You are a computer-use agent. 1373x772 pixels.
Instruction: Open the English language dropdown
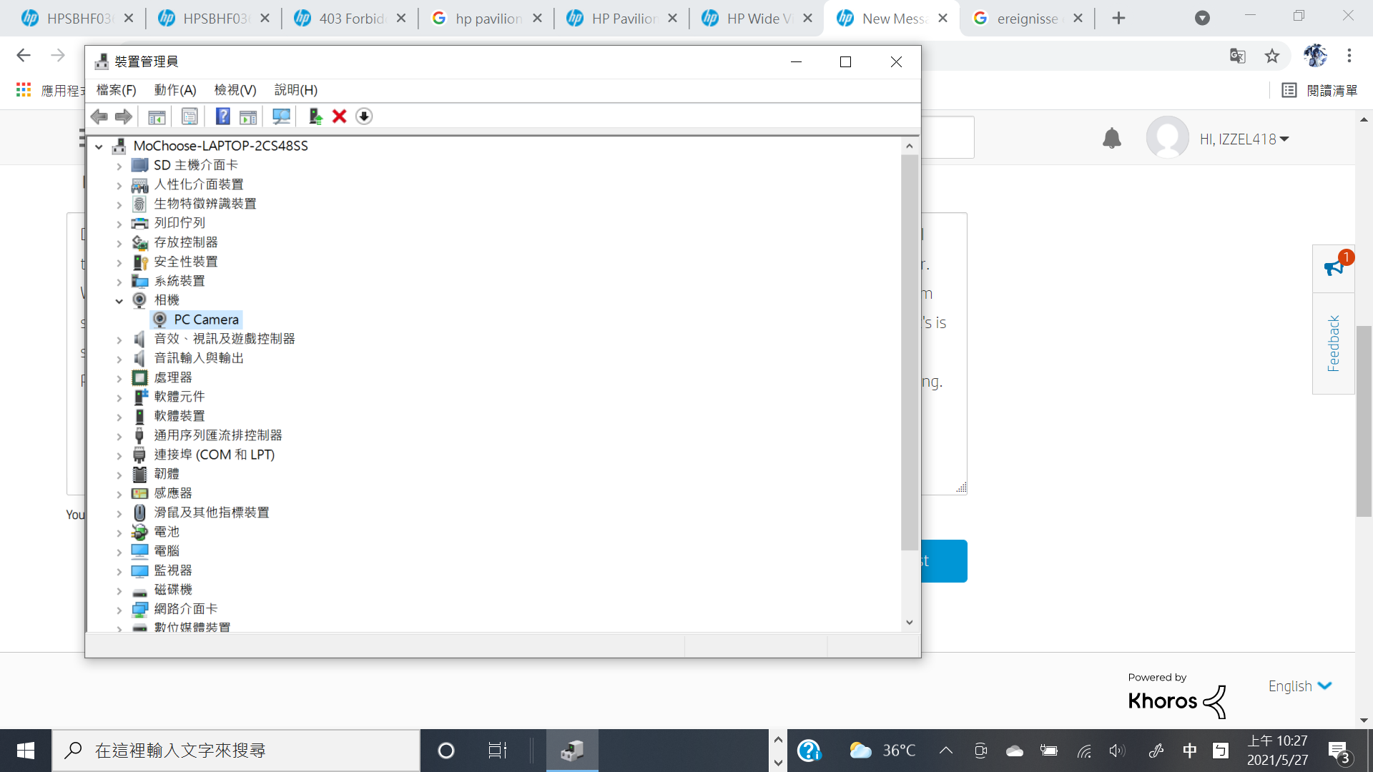click(1299, 686)
